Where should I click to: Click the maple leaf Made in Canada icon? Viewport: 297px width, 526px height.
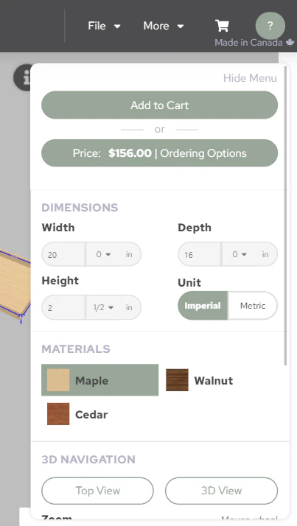coord(290,43)
